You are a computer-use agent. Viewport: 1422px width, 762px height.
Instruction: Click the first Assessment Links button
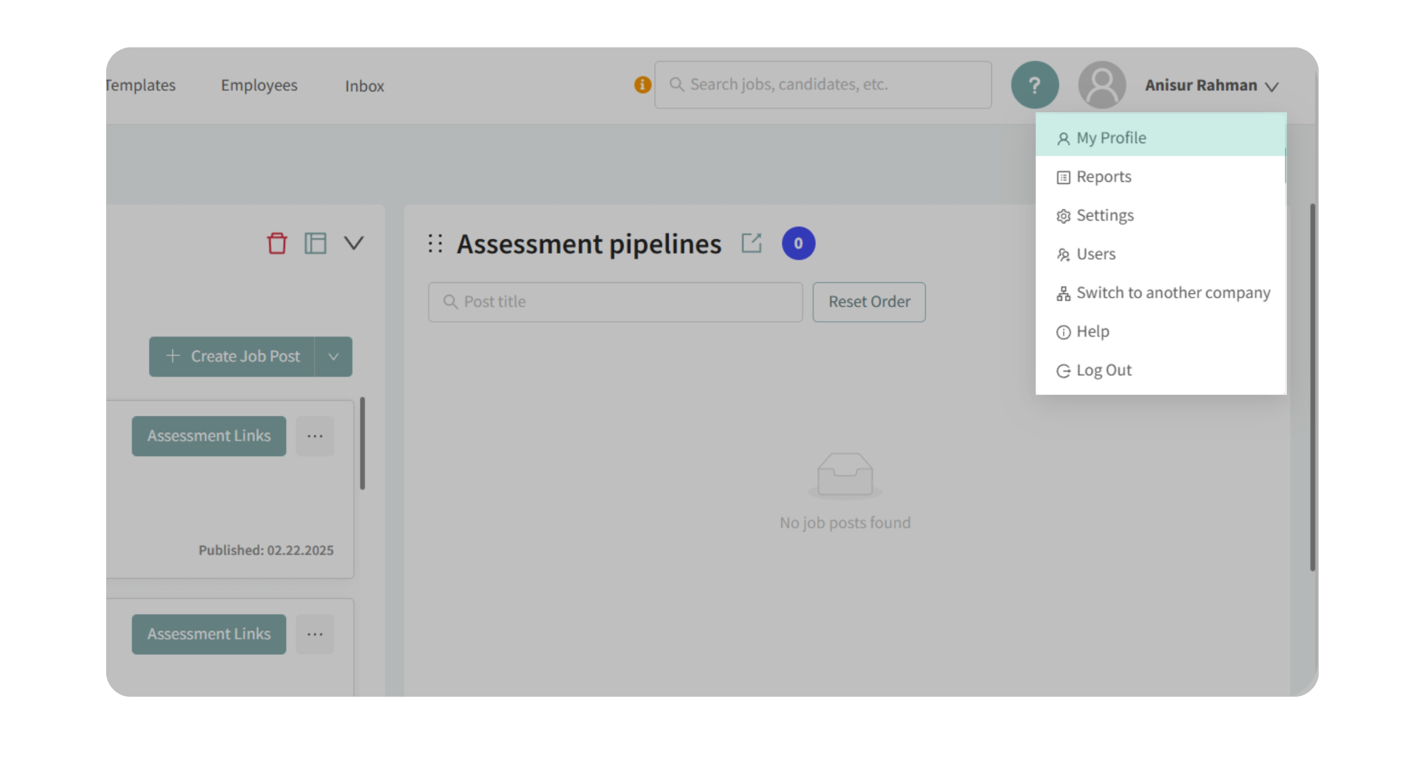pyautogui.click(x=209, y=436)
